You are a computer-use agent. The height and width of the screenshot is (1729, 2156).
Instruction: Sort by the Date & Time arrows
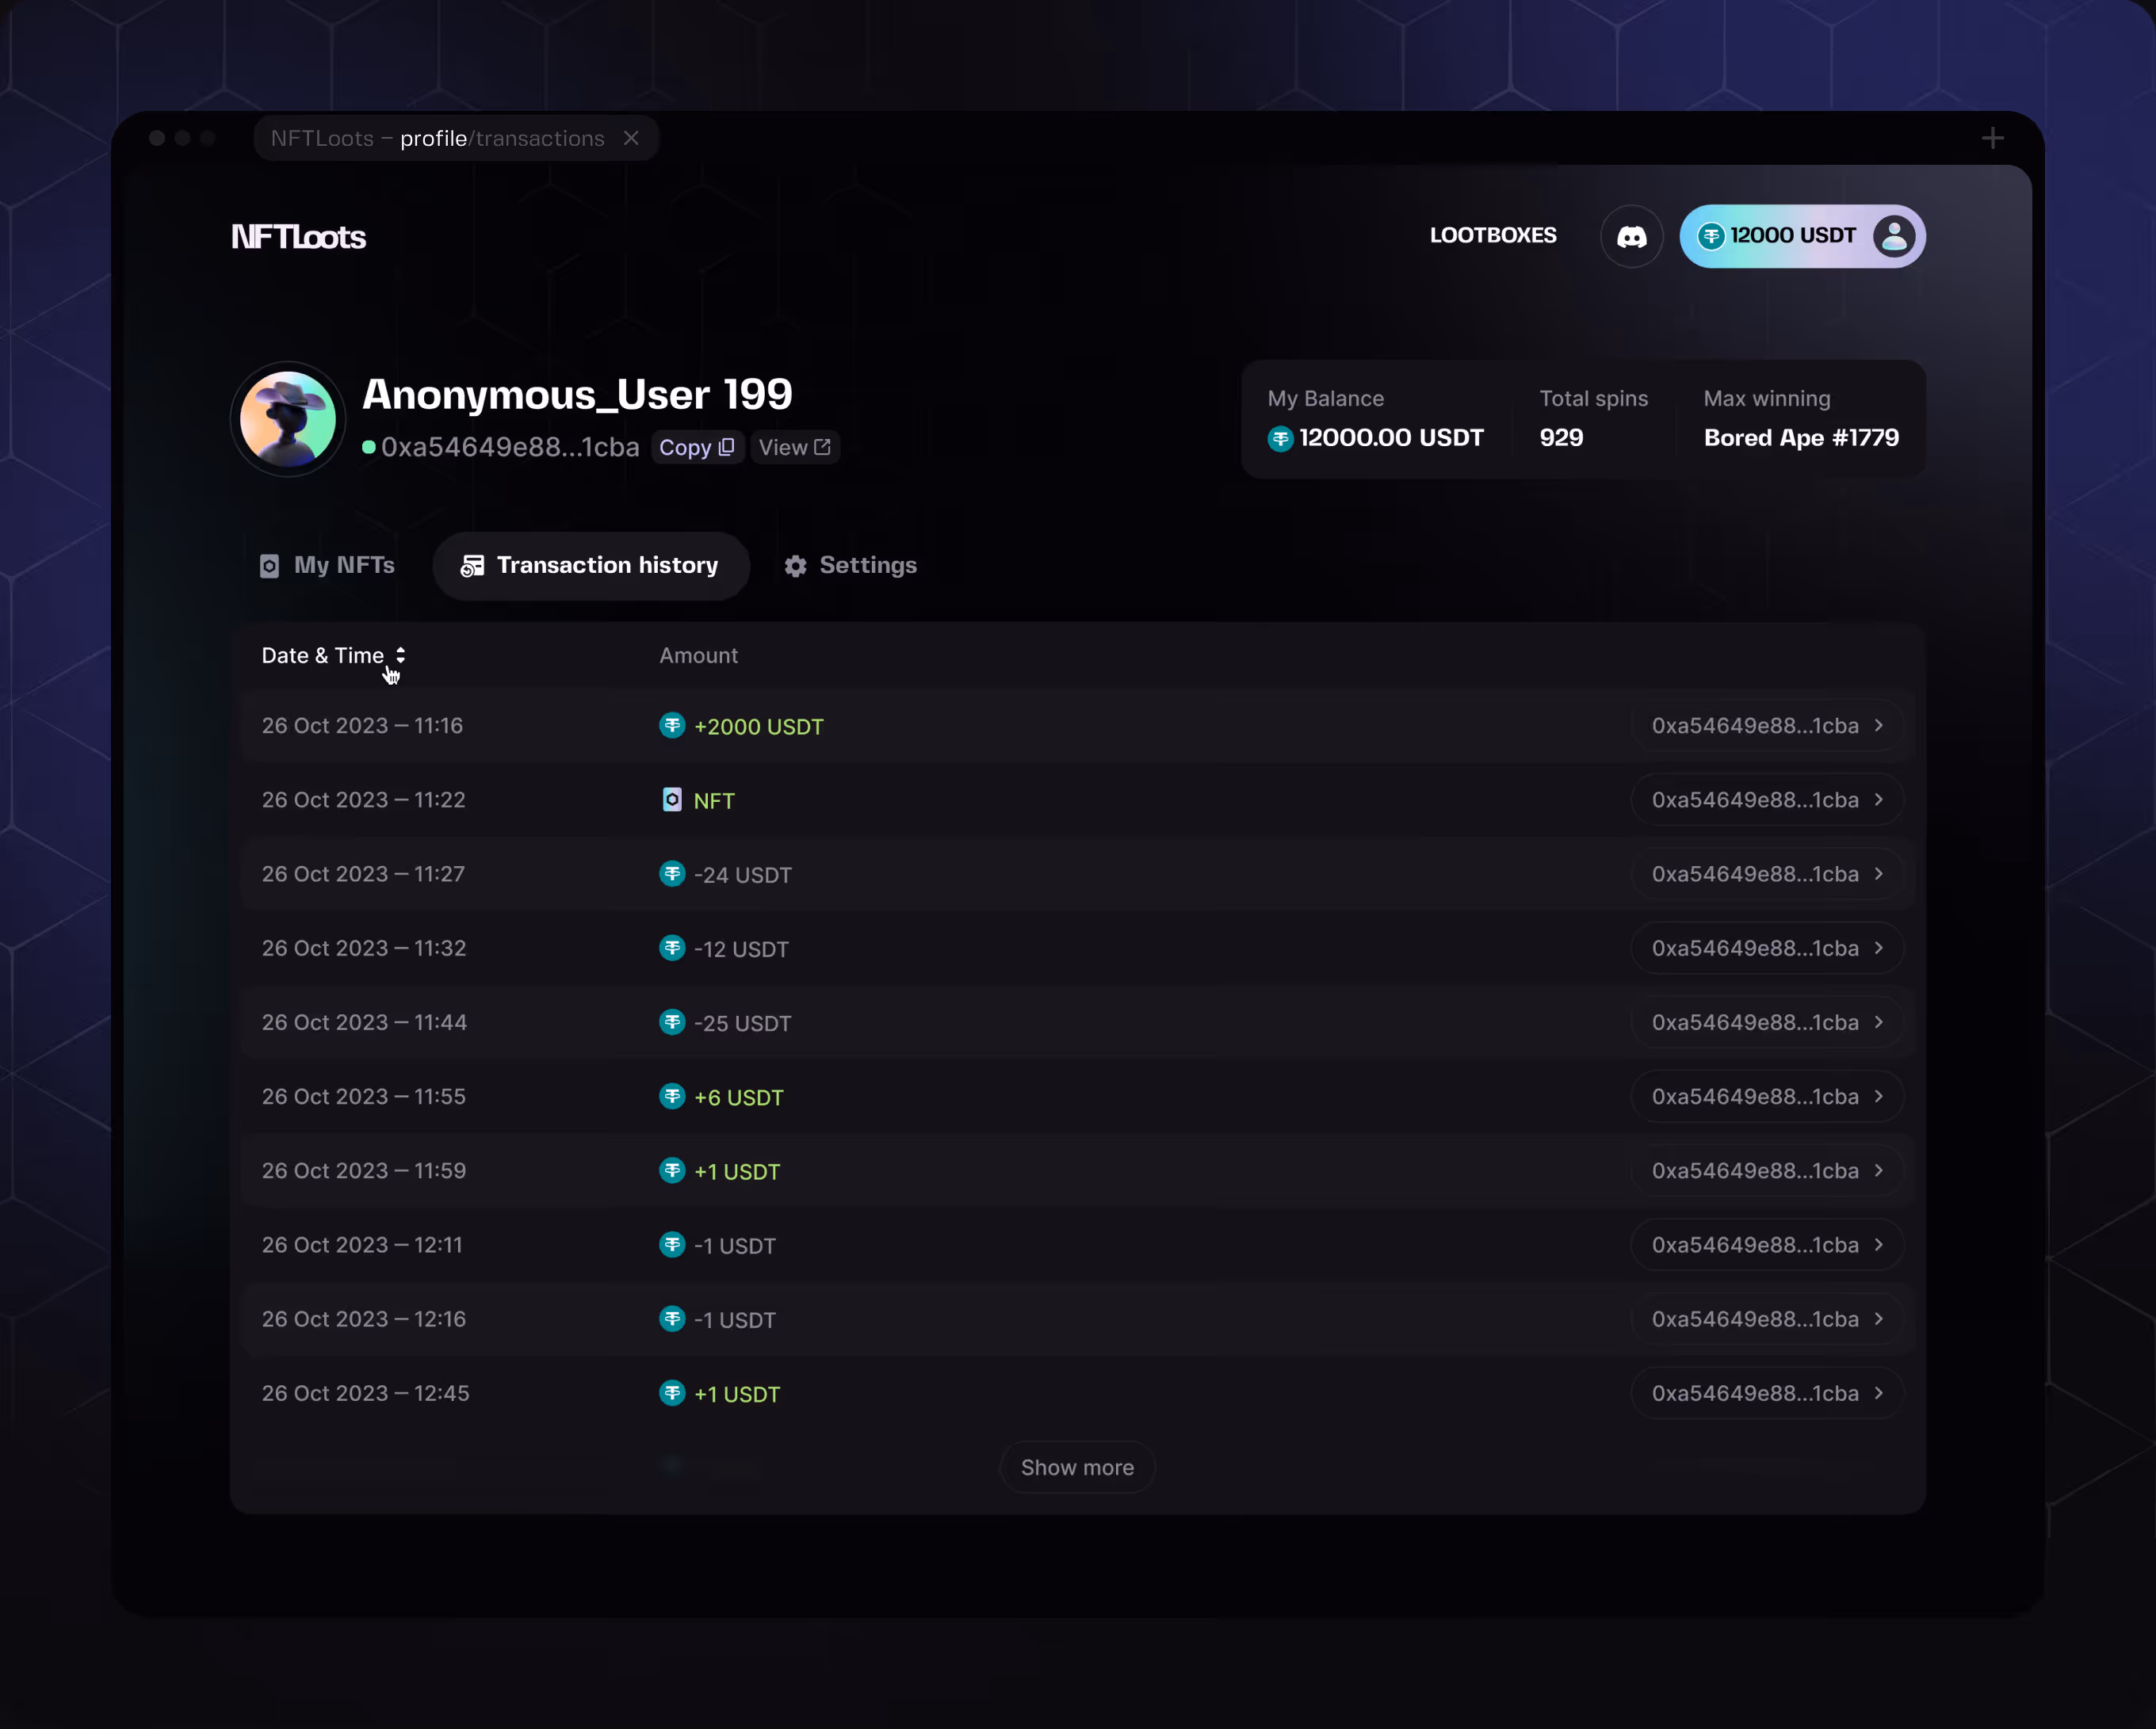400,655
